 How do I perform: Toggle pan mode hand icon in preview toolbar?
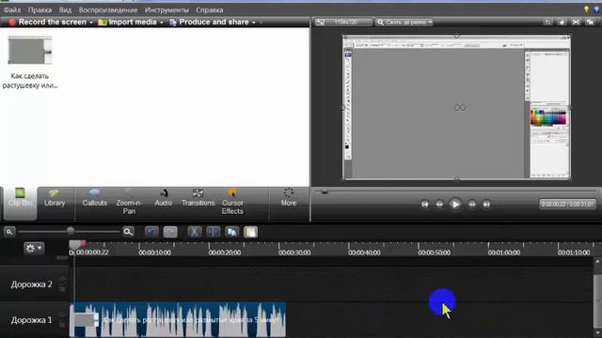(x=562, y=23)
